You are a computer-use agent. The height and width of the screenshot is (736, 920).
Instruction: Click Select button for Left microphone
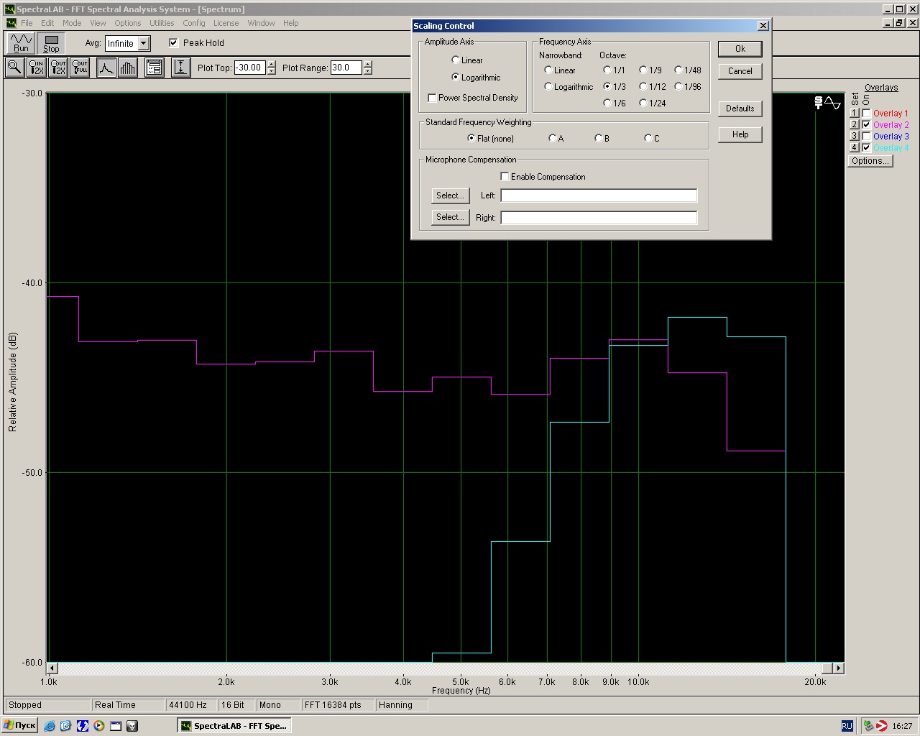450,195
